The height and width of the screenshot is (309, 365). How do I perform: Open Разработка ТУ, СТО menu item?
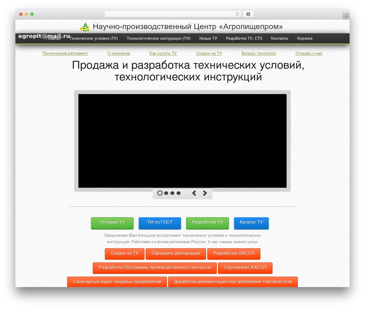click(244, 38)
